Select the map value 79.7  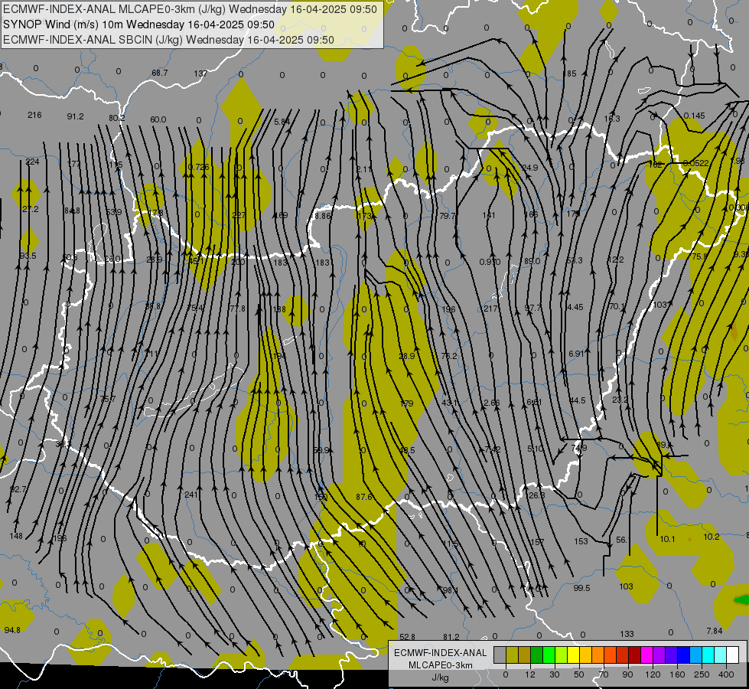pyautogui.click(x=447, y=216)
